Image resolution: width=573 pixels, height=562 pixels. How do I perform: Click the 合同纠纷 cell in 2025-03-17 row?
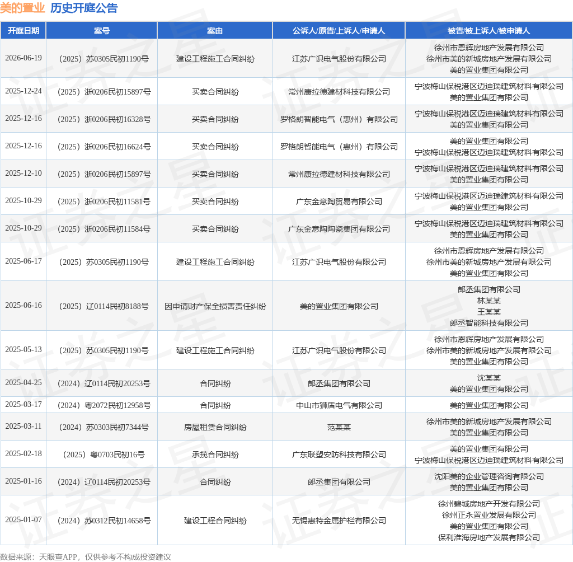point(215,405)
